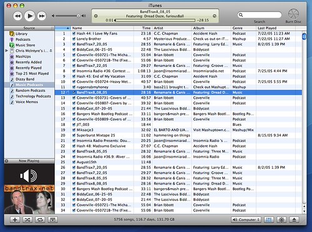The width and height of the screenshot is (312, 232).
Task: Click the vertical scrollbar thumb
Action: coord(304,36)
